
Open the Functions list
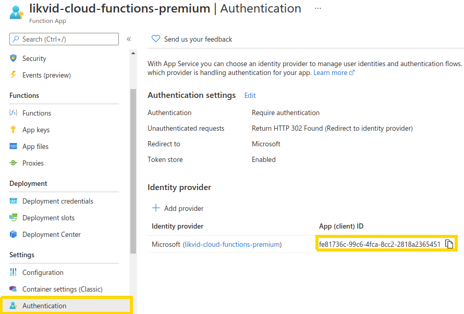click(x=36, y=113)
